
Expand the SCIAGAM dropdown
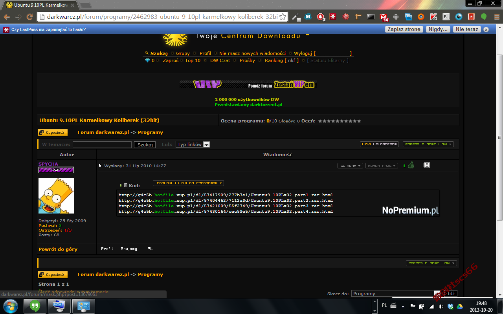tap(350, 166)
